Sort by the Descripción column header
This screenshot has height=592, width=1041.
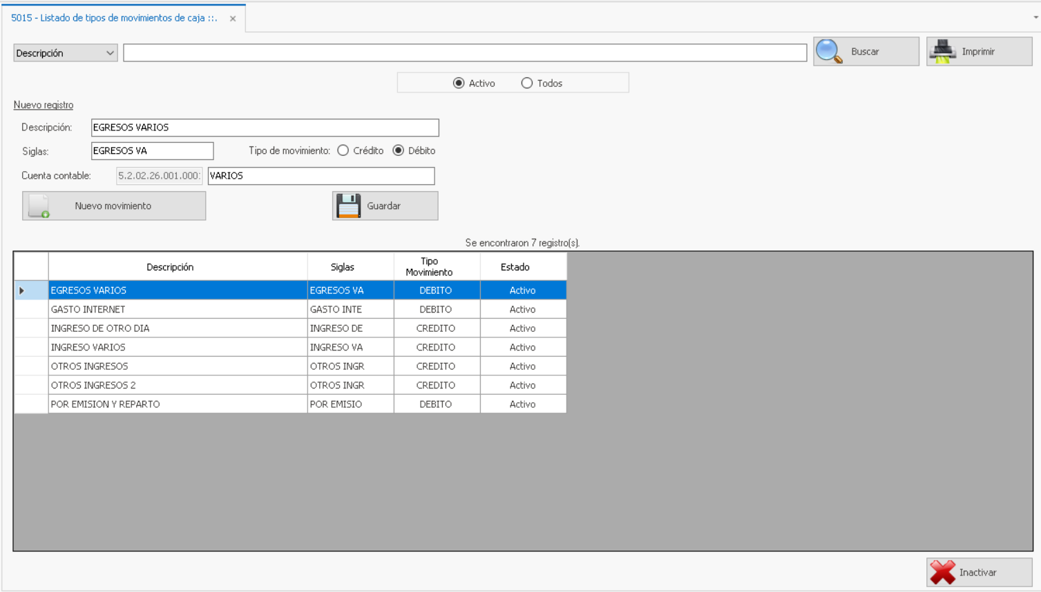[x=170, y=267]
